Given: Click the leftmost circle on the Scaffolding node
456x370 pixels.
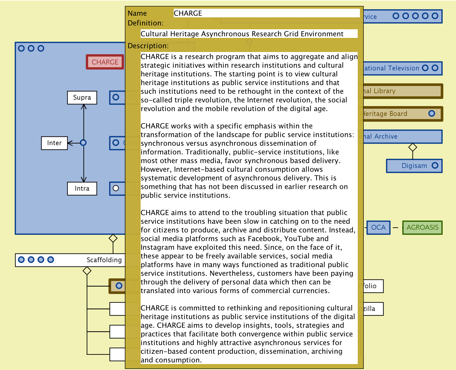Looking at the screenshot, I should 21,260.
